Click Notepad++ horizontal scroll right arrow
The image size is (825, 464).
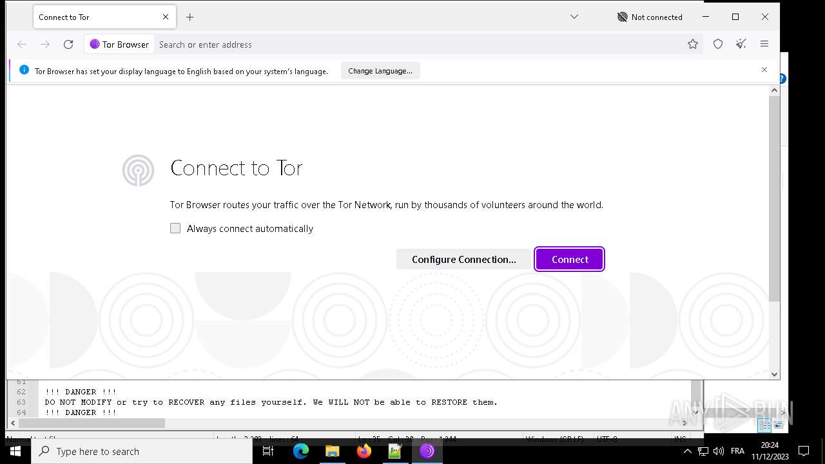coord(684,423)
